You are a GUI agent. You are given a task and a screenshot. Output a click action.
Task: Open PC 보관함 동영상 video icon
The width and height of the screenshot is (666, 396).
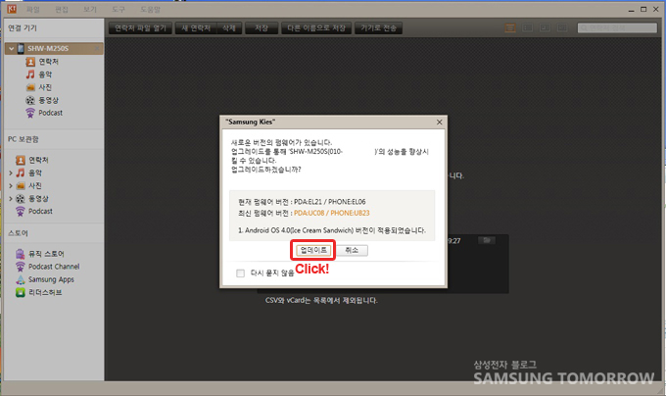tap(21, 198)
